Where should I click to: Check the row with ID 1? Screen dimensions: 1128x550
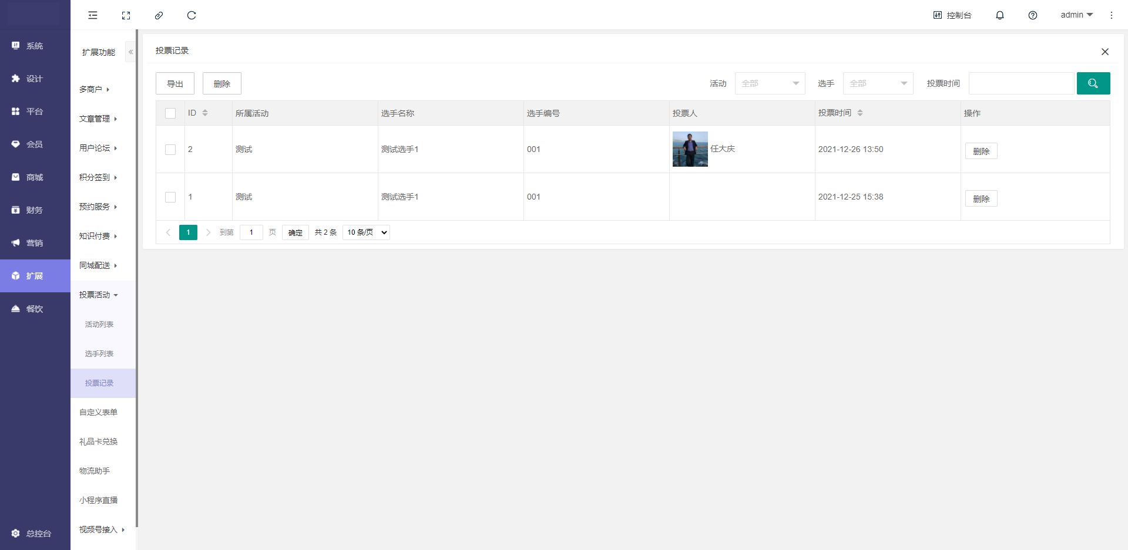point(170,197)
